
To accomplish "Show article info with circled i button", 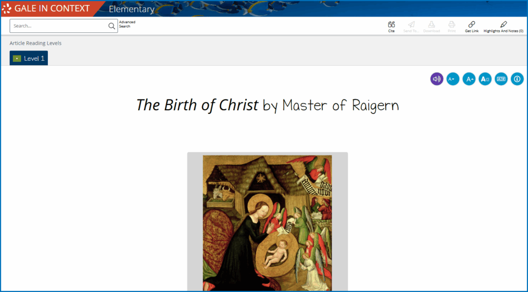I will 517,79.
